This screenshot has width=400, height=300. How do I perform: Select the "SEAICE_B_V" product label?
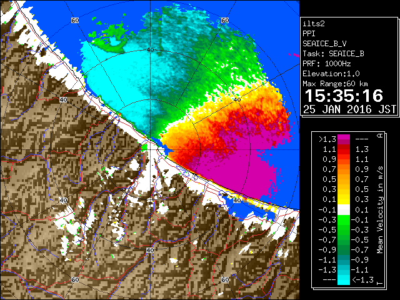[x=324, y=44]
